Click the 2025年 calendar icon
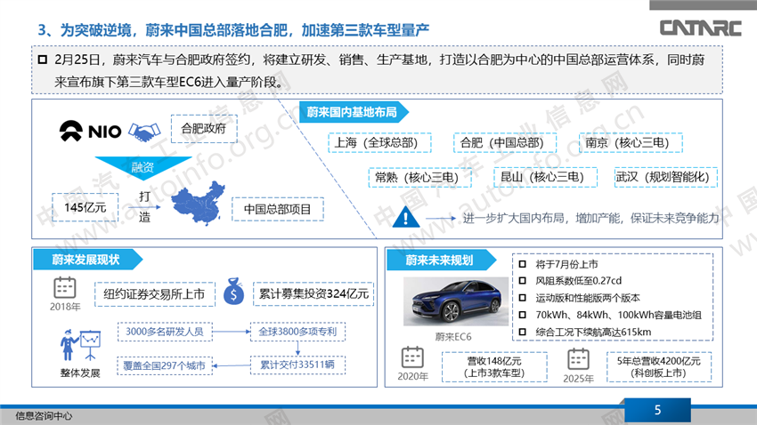The height and width of the screenshot is (425, 757). (578, 359)
